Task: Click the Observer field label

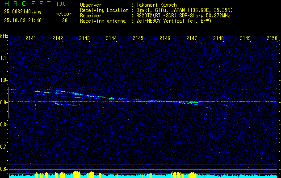Action: tap(91, 5)
